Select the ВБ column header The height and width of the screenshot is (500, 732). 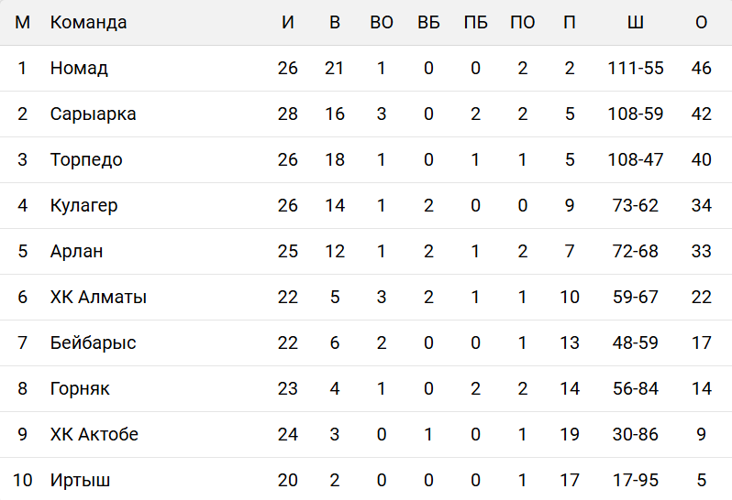(x=428, y=23)
